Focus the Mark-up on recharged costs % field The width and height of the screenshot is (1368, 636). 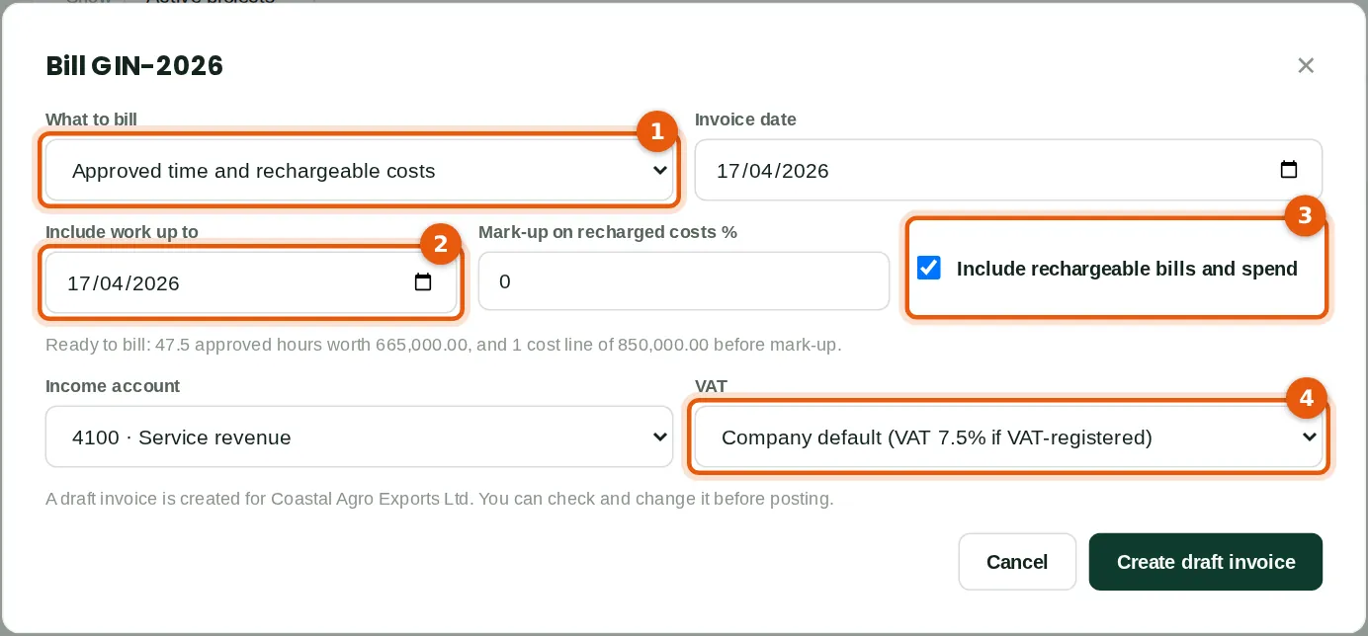pos(684,281)
